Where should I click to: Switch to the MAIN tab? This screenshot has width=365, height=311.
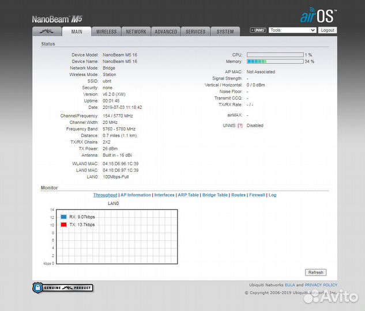tap(77, 32)
